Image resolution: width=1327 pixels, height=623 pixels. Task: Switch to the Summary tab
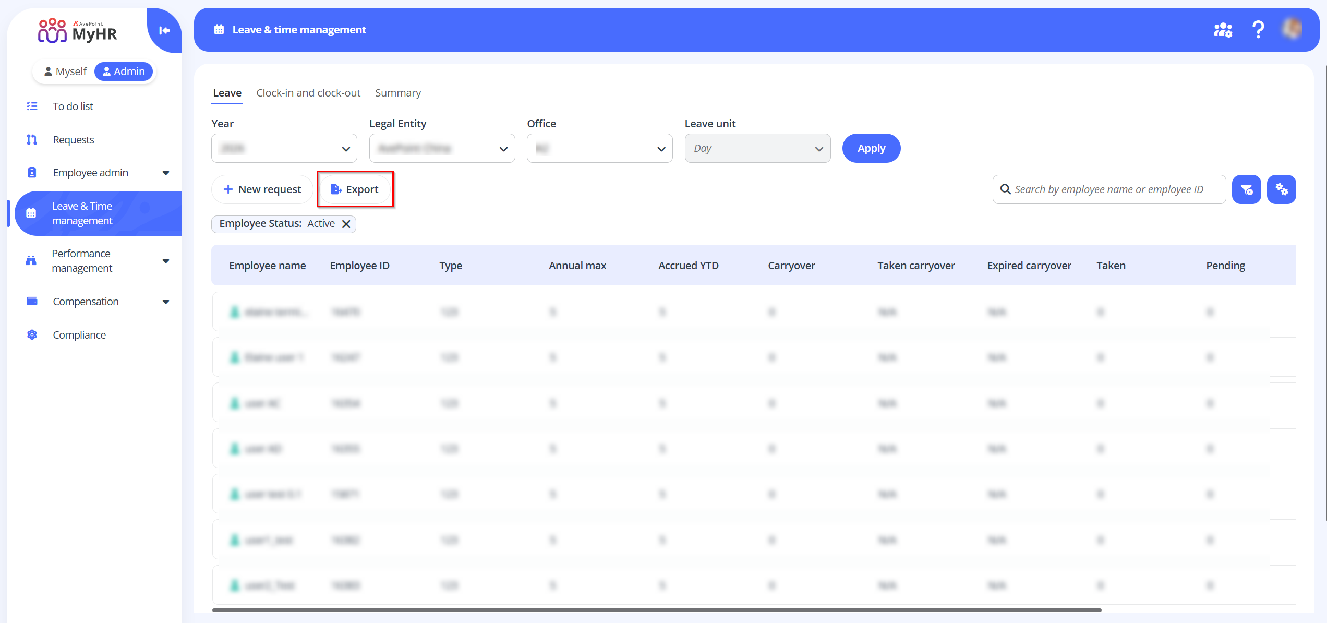(397, 93)
